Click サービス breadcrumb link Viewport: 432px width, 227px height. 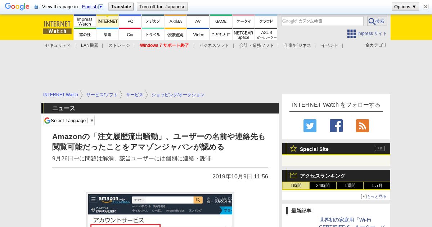(134, 95)
